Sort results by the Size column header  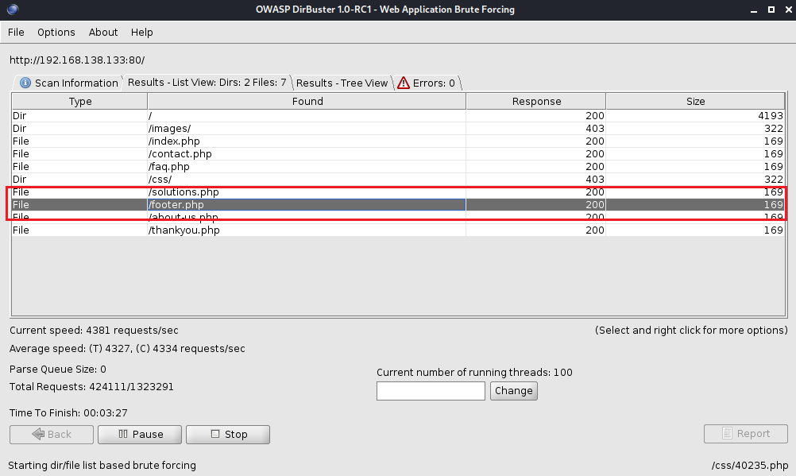[695, 102]
